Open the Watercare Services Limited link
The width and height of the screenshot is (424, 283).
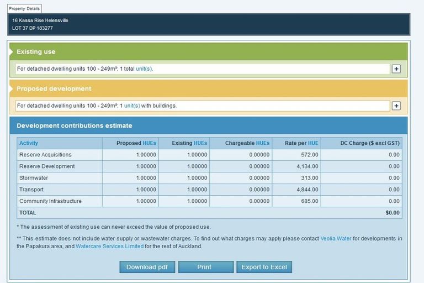pyautogui.click(x=109, y=246)
